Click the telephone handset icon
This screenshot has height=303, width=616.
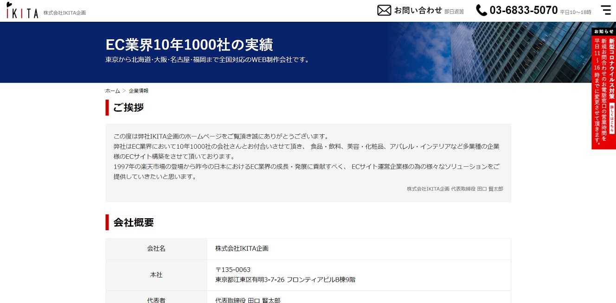click(481, 10)
